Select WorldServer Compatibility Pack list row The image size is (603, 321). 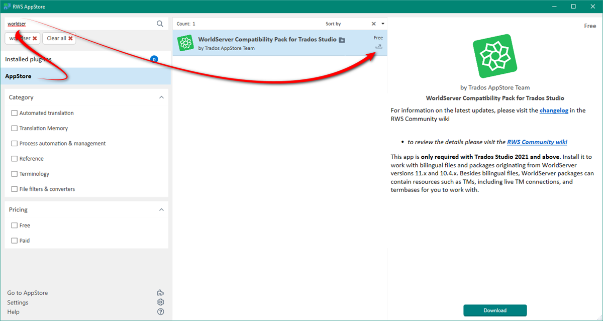(x=280, y=43)
